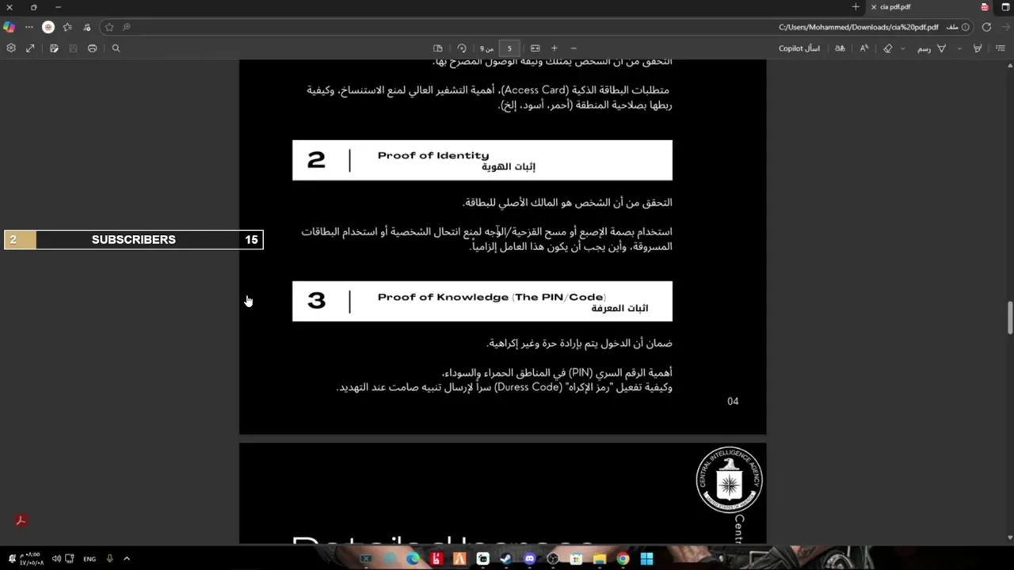The width and height of the screenshot is (1014, 570).
Task: Click the site information icon beside ملف
Action: point(965,27)
